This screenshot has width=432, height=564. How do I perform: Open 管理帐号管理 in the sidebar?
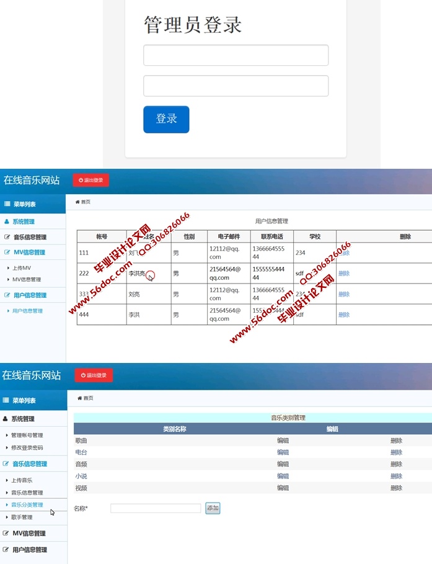click(27, 435)
